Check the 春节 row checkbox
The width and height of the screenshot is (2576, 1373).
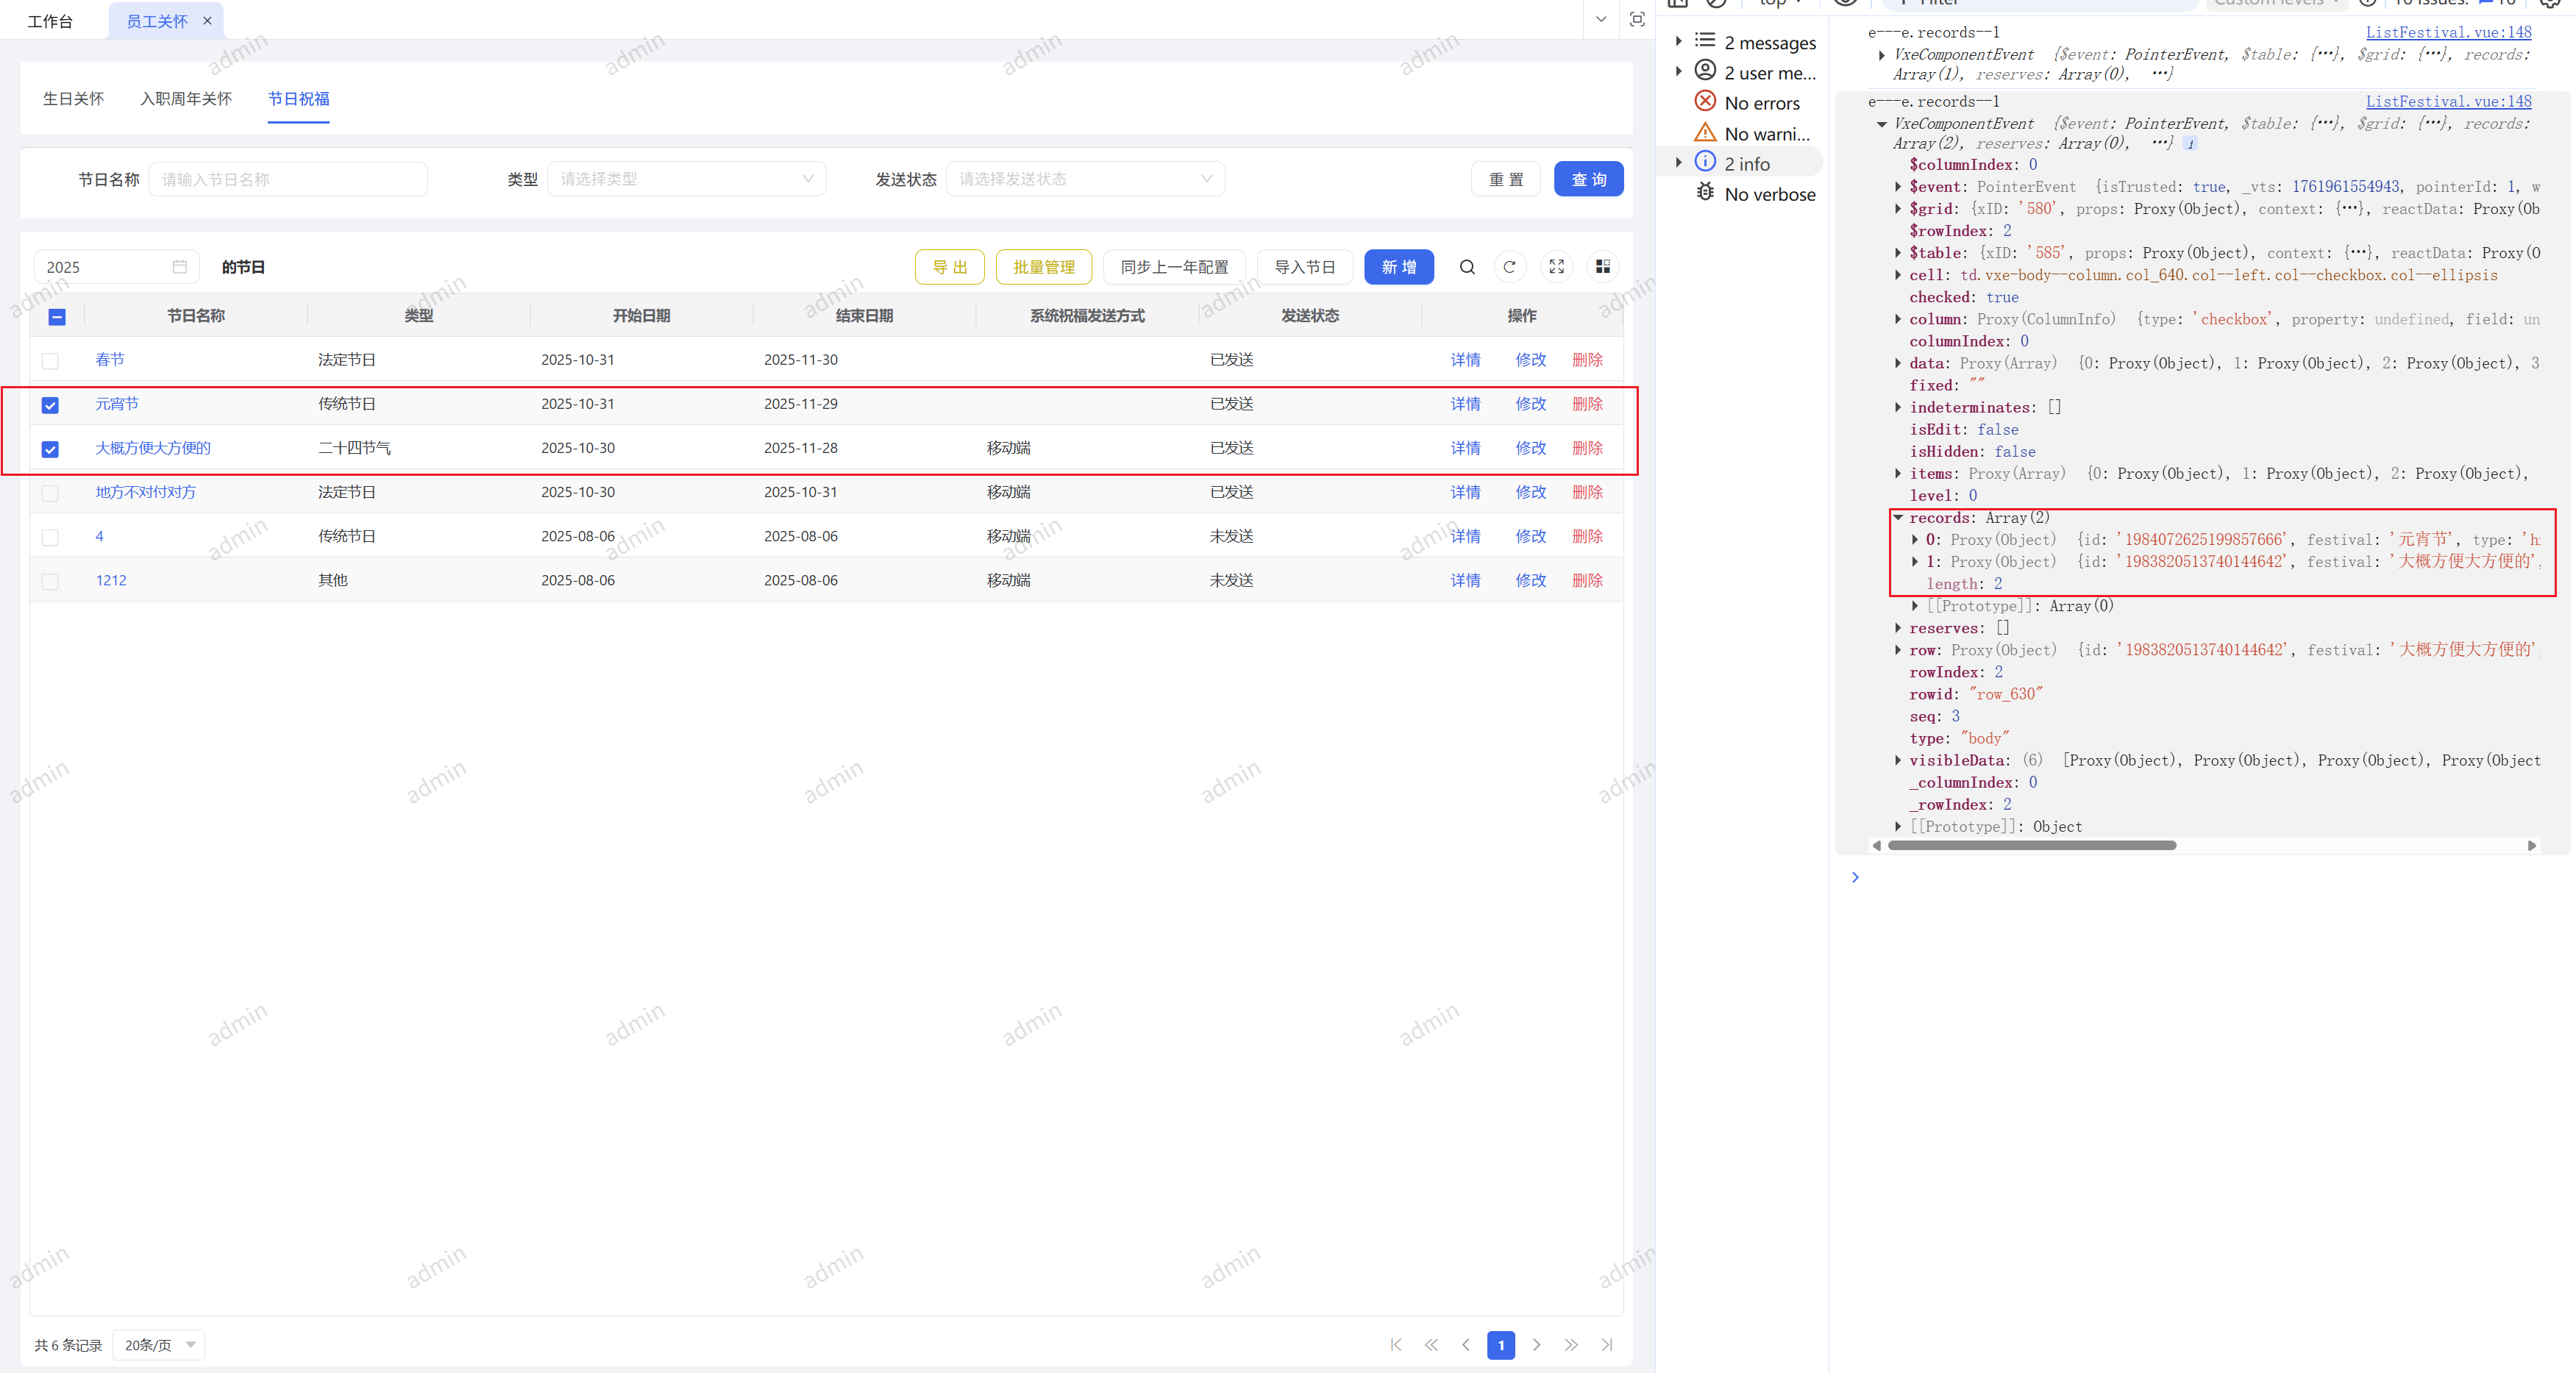point(50,361)
